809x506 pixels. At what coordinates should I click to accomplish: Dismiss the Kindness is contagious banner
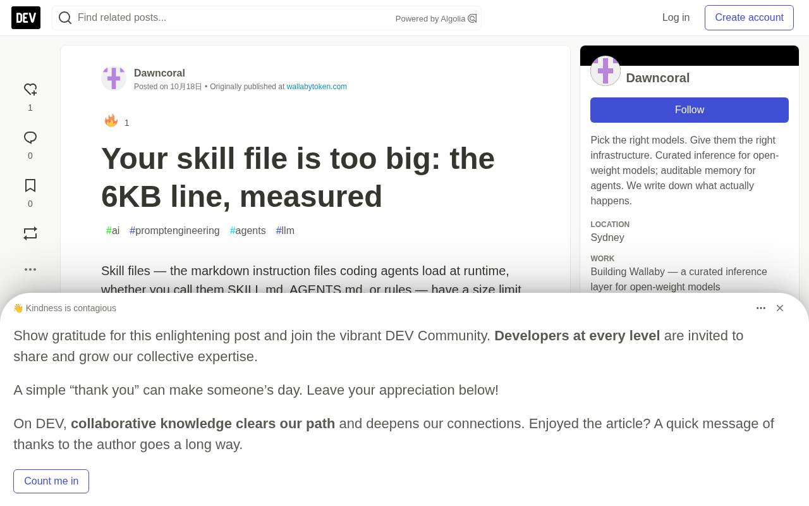780,308
